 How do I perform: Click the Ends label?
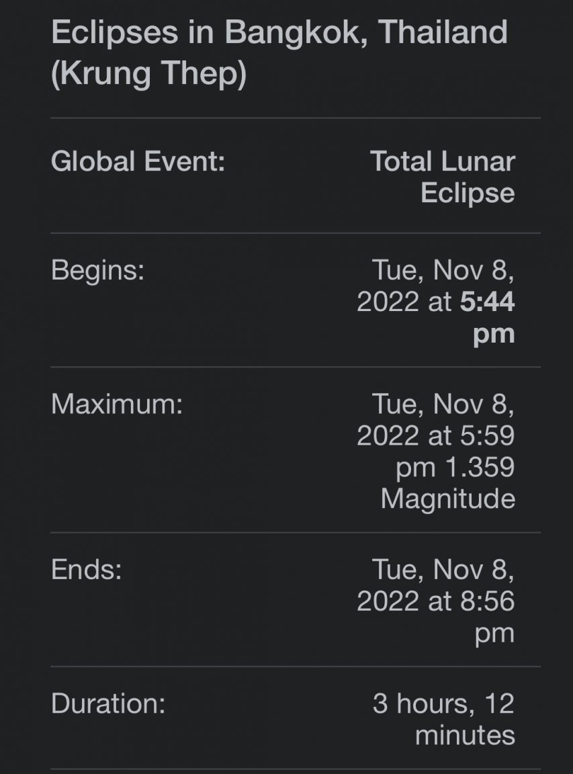(87, 570)
